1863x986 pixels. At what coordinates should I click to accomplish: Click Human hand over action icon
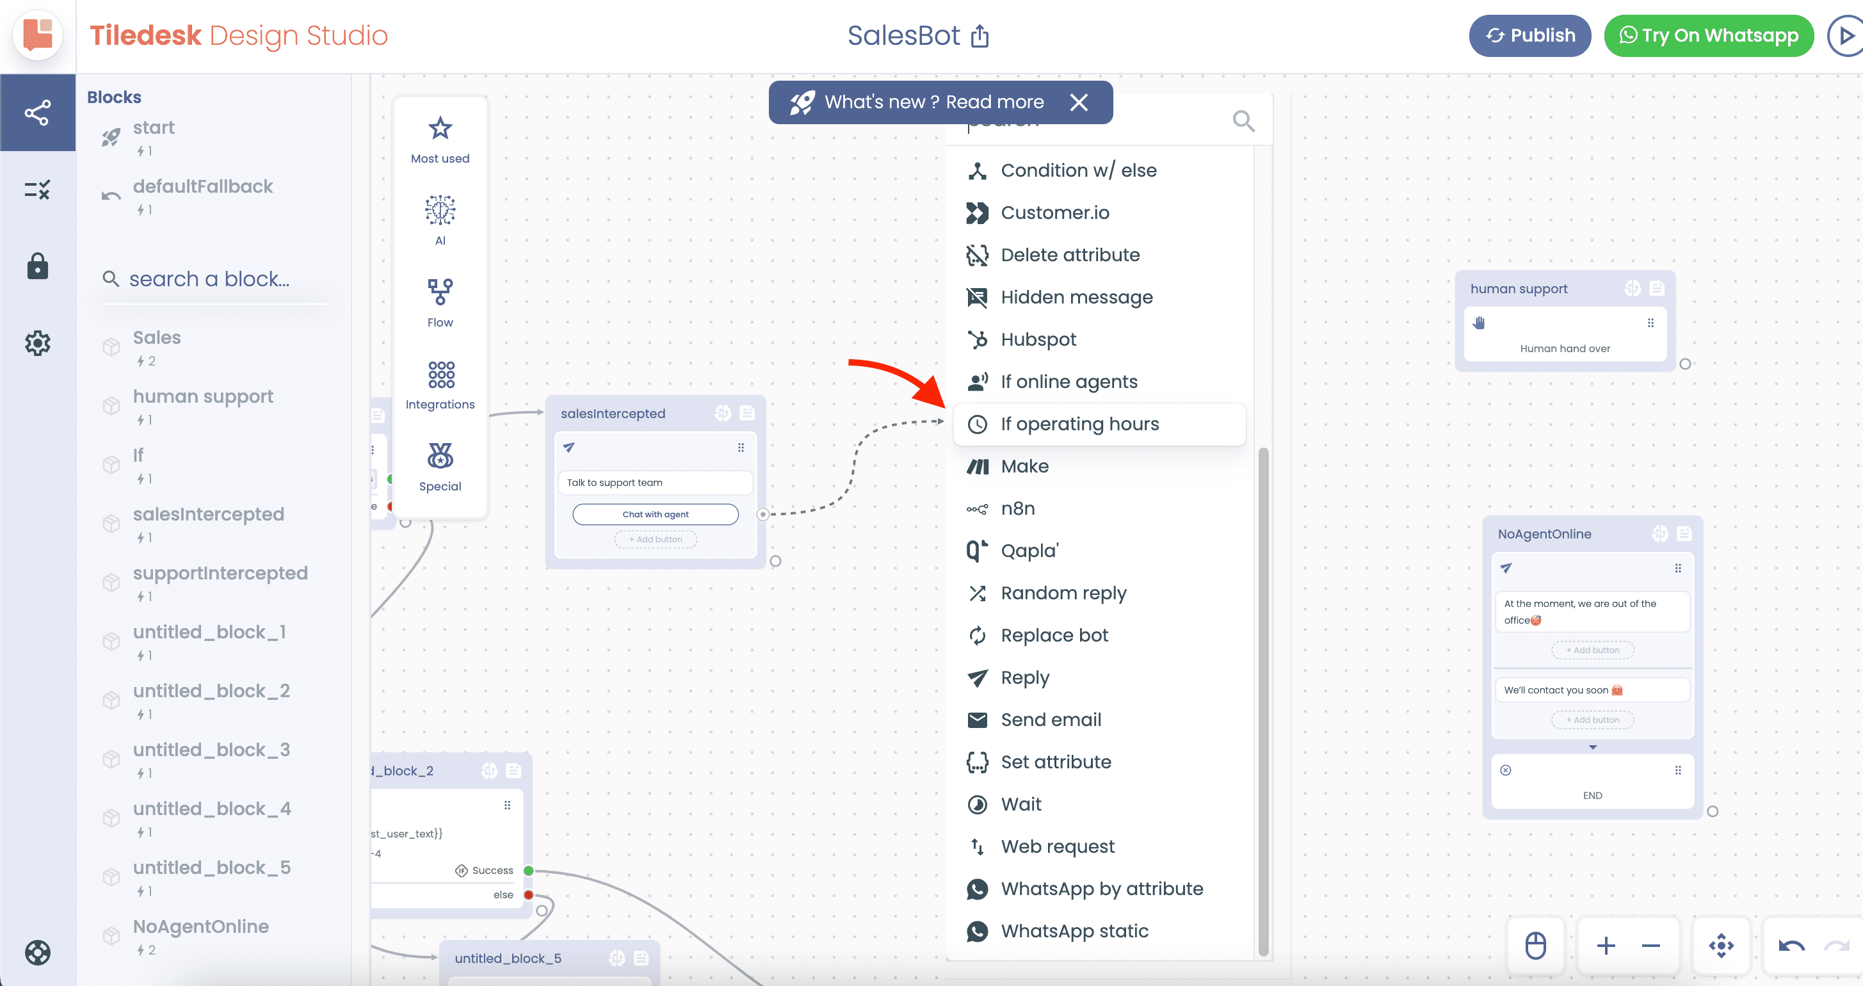(1479, 323)
